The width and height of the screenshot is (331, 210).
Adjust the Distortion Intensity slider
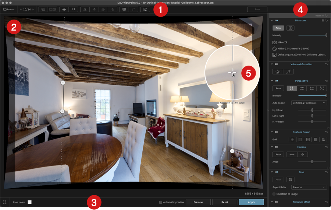(312, 35)
